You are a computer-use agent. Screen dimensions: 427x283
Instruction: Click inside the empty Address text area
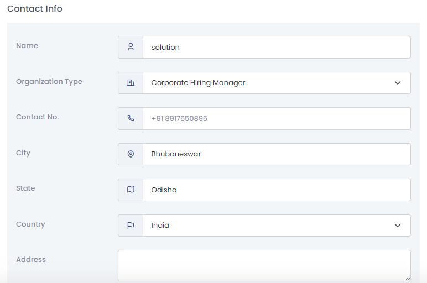tap(264, 265)
